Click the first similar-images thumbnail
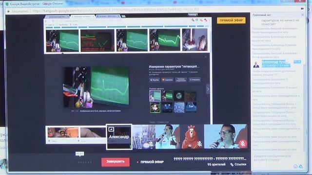This screenshot has width=312, height=175. click(x=155, y=96)
